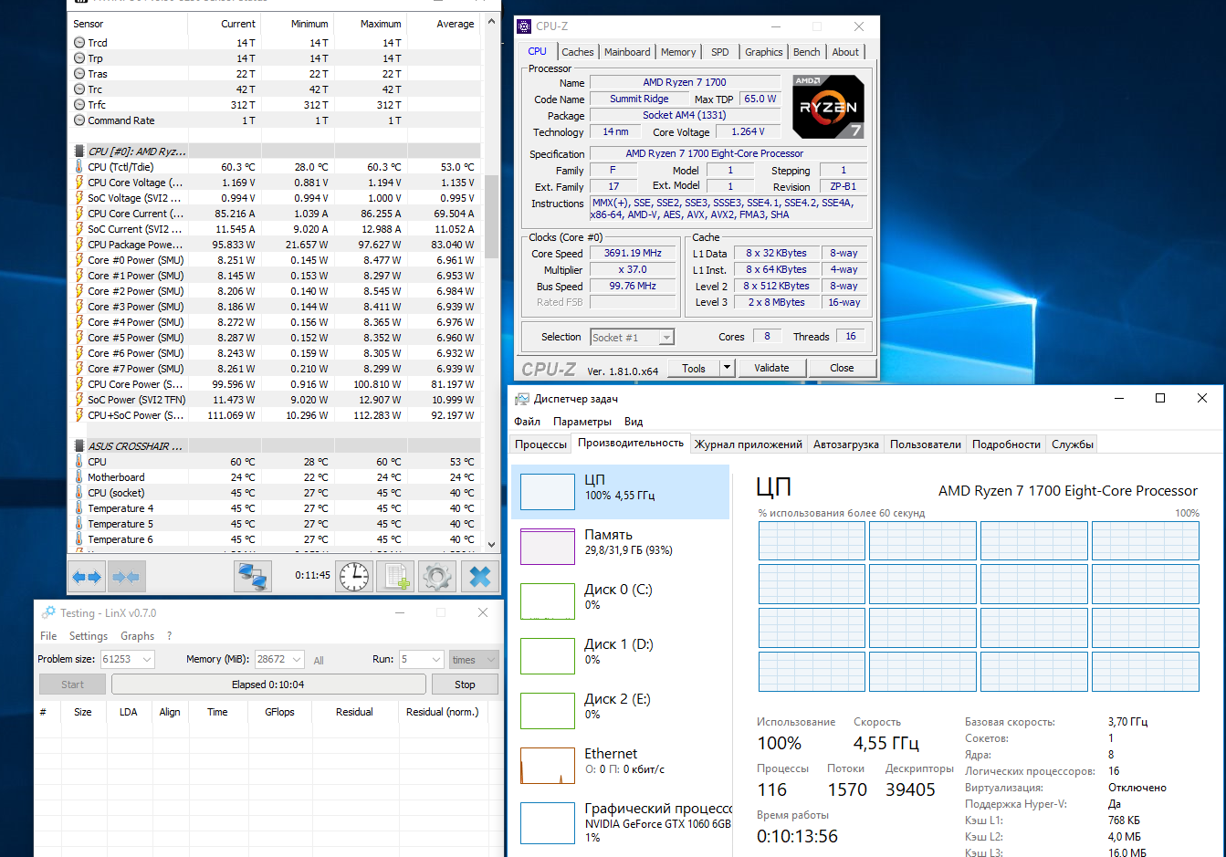Click lightning icon beside Core #0 Power
This screenshot has width=1226, height=857.
(79, 260)
